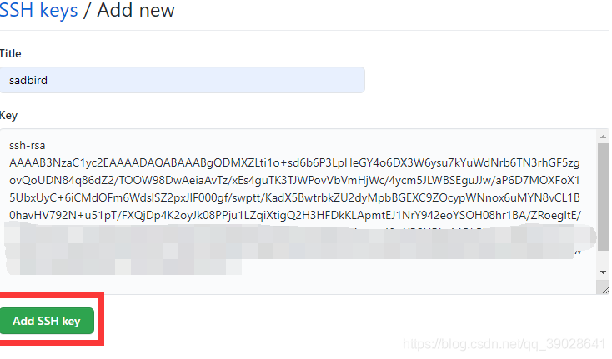Screen dimensions: 612x359
Task: Click the Key textarea scrollbar thumb
Action: (x=603, y=197)
